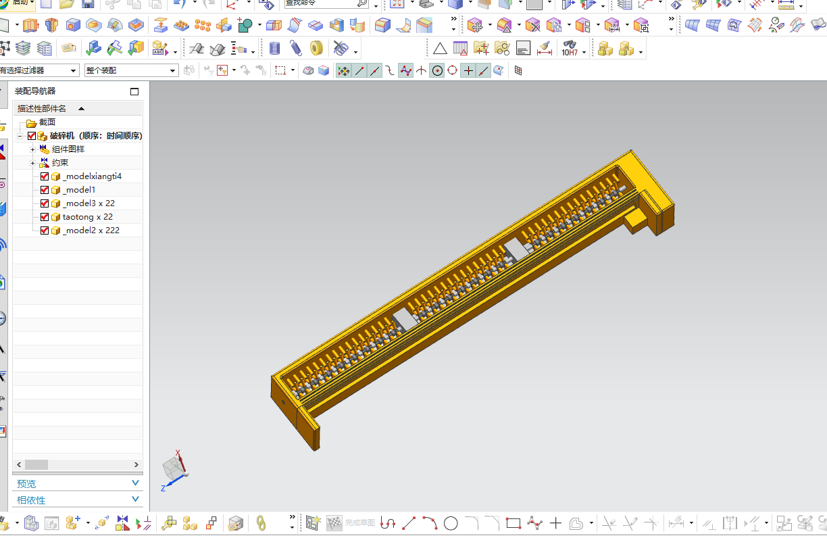Toggle the 破碎机 top assembly checkbox

(x=32, y=136)
